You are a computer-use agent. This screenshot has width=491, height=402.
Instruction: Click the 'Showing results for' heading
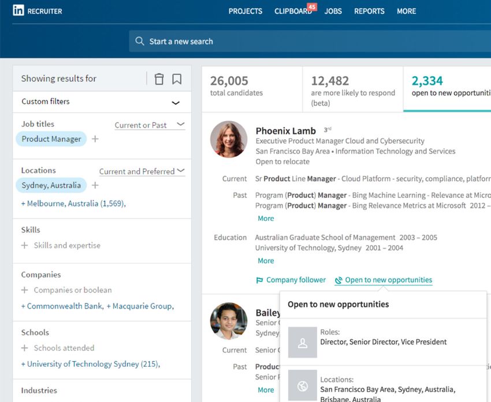click(x=58, y=78)
